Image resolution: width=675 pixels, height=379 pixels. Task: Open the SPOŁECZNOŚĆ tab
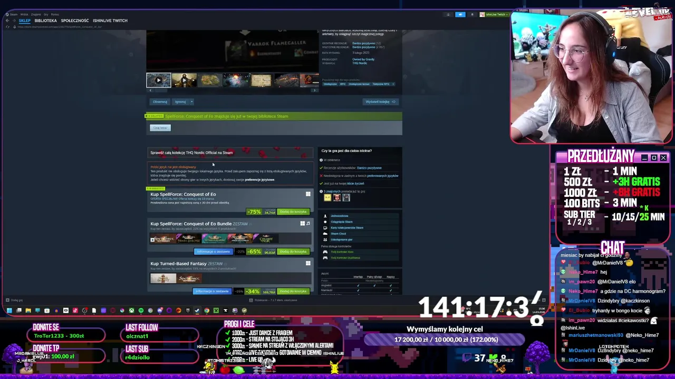(x=75, y=21)
